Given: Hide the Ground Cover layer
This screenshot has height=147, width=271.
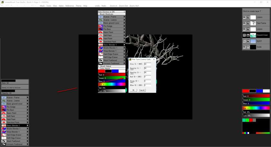Looking at the screenshot, I should point(244,35).
